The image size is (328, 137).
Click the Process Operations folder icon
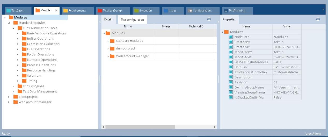tap(24, 65)
